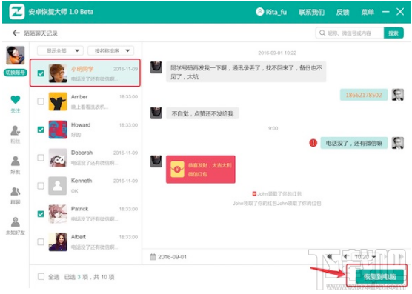The image size is (412, 294).
Task: Open the 关注 heart category
Action: pyautogui.click(x=16, y=104)
